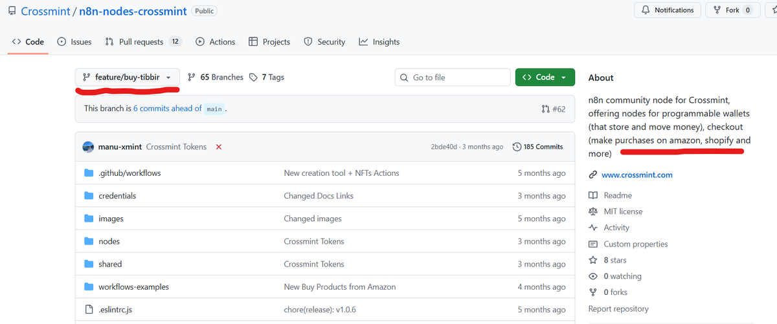Click the Notifications button
Viewport: 777px width, 324px height.
click(x=668, y=10)
